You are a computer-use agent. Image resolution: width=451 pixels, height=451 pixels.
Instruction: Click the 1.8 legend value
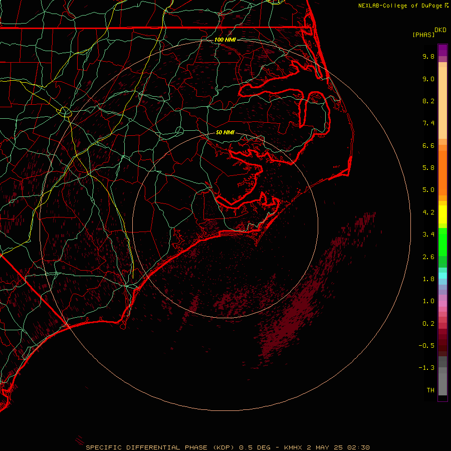pos(428,279)
